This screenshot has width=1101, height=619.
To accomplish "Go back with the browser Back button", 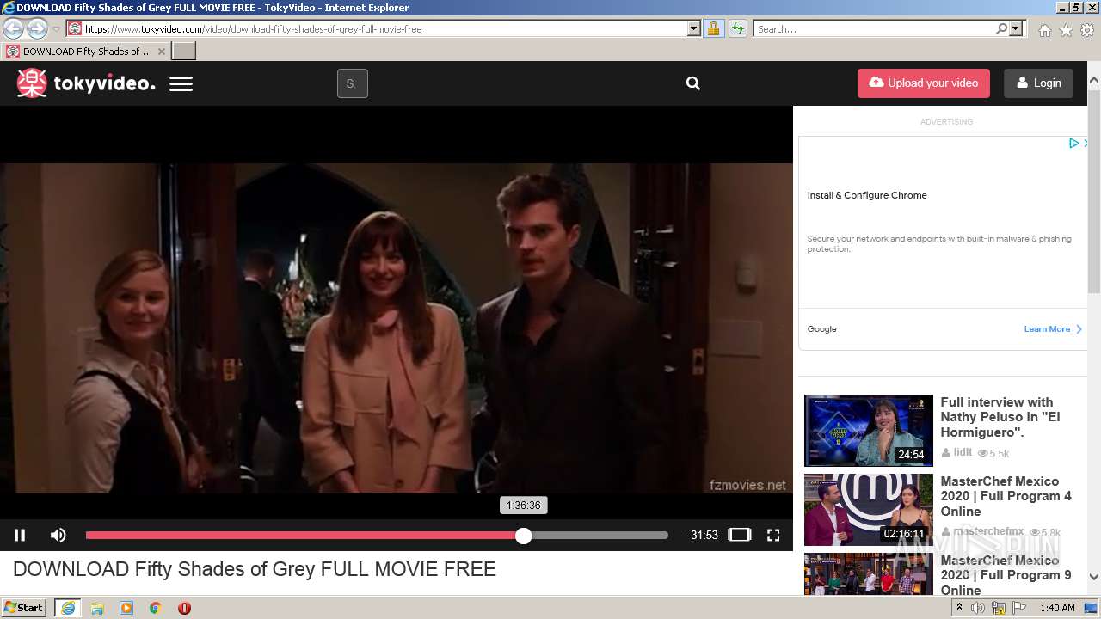I will tap(14, 28).
